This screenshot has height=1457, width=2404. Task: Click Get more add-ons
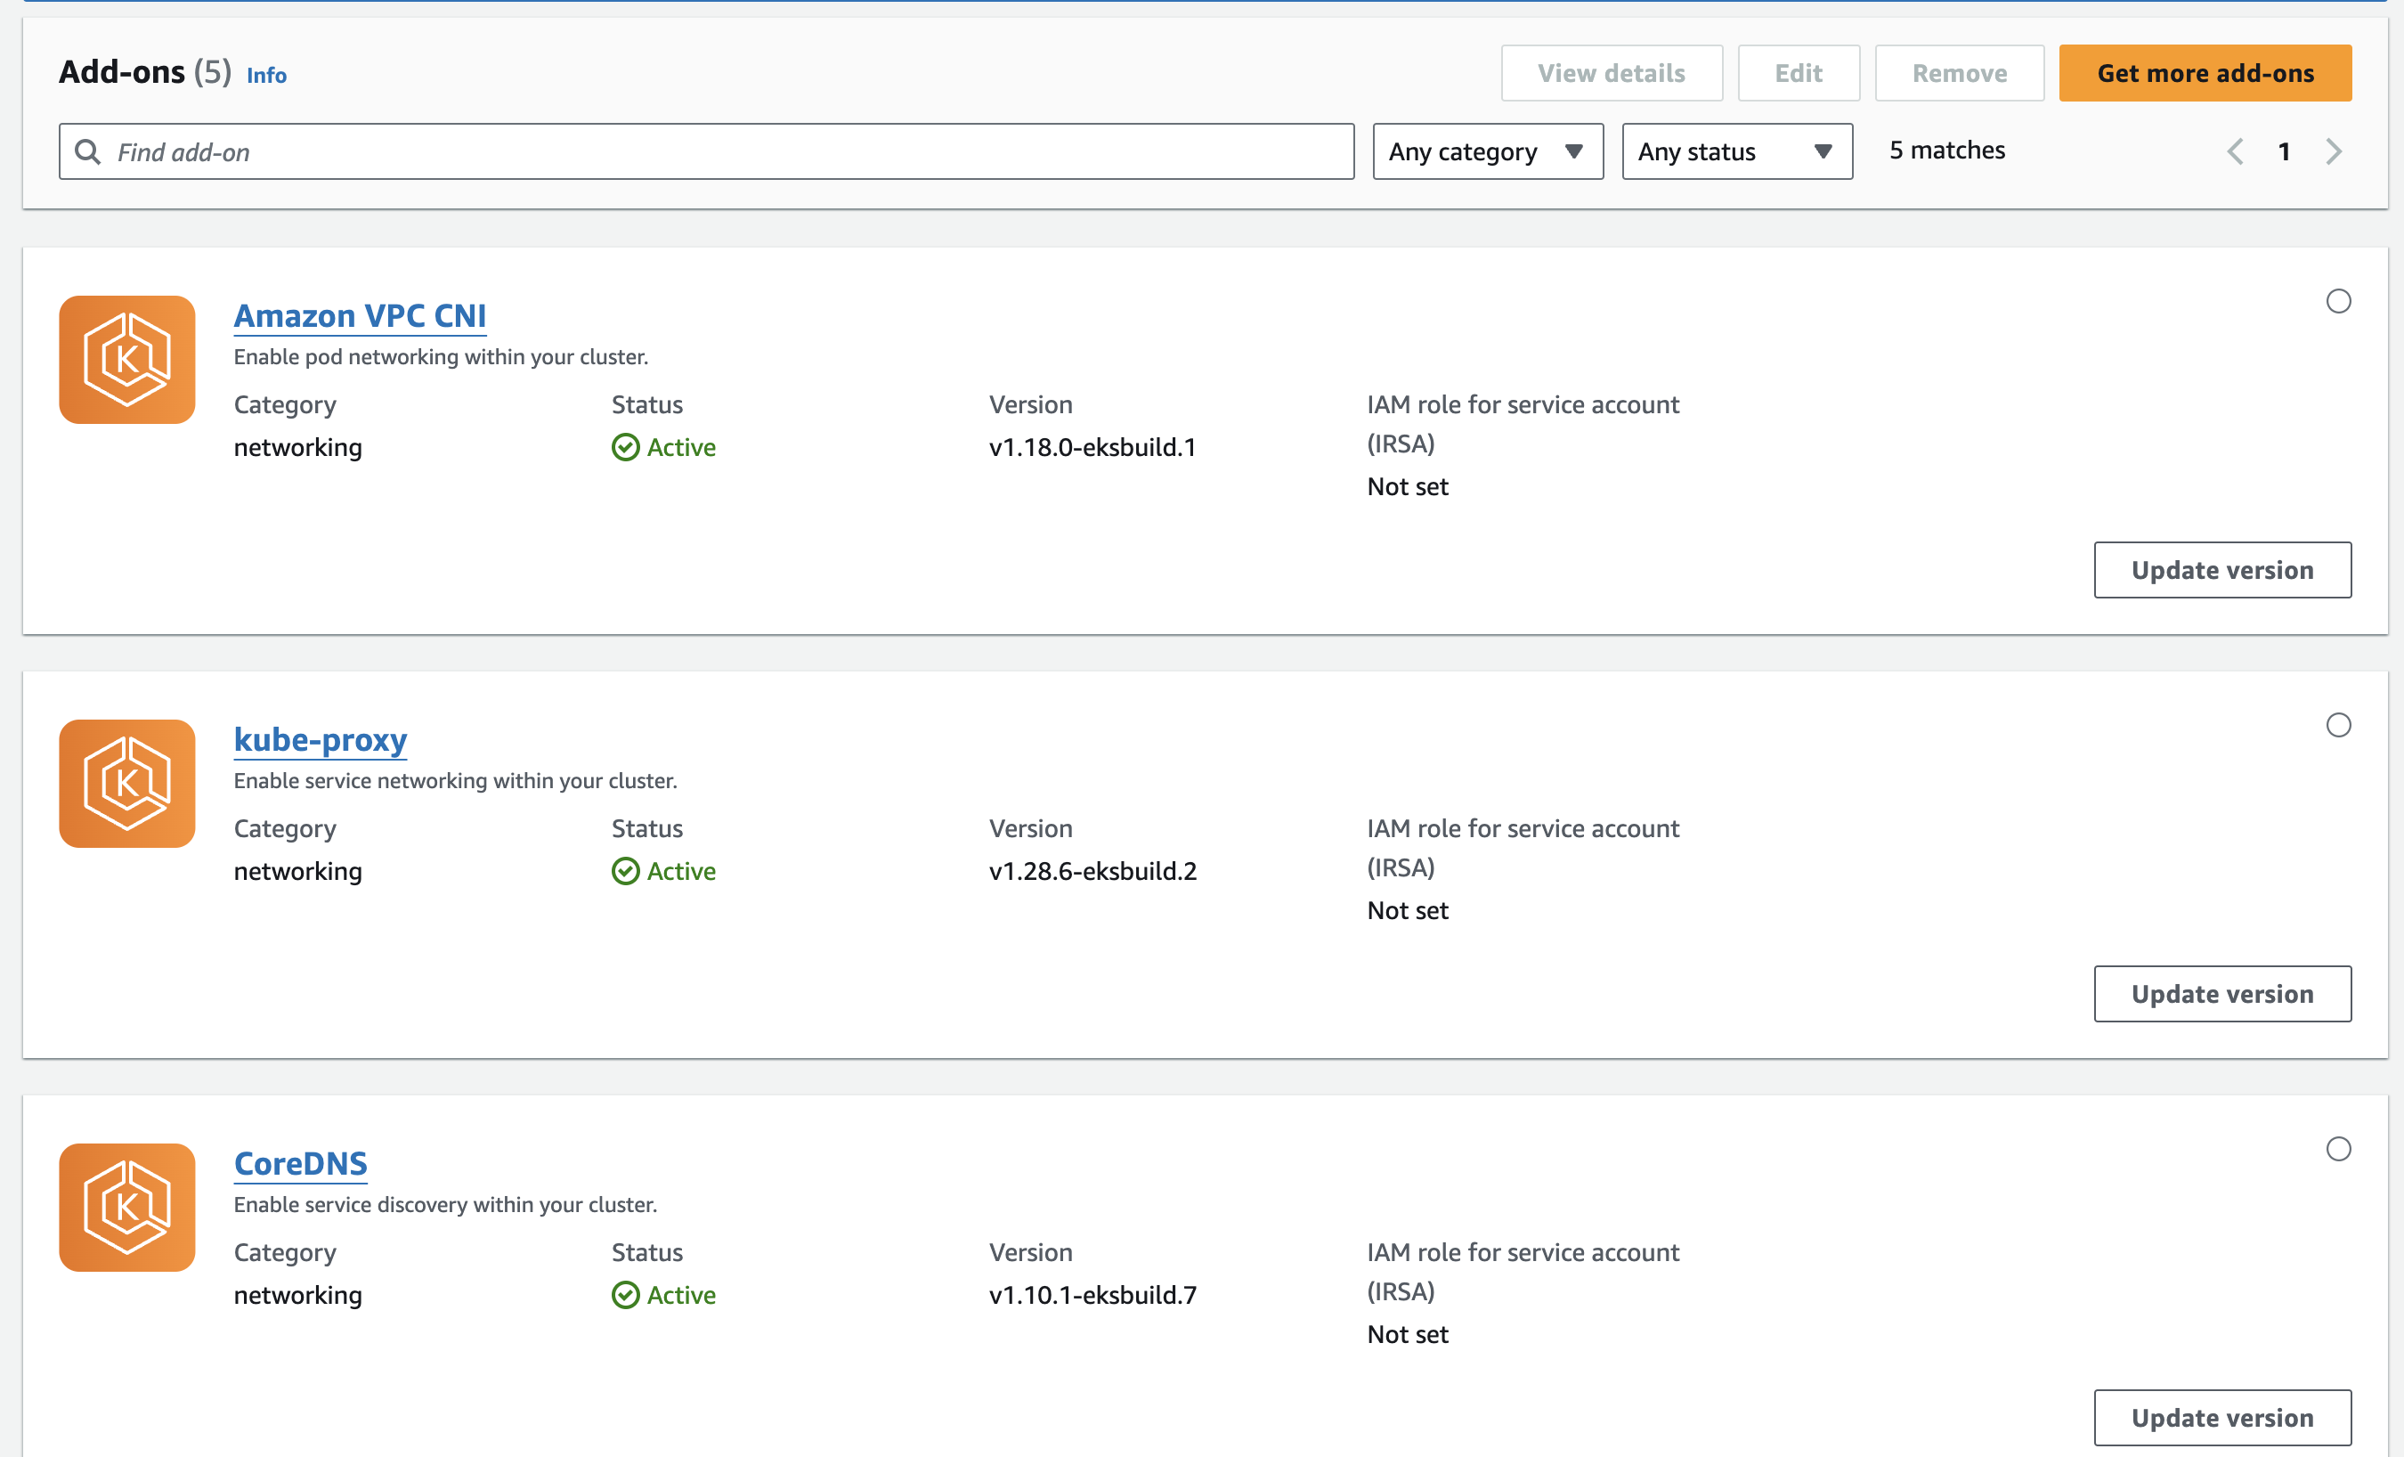(2206, 73)
